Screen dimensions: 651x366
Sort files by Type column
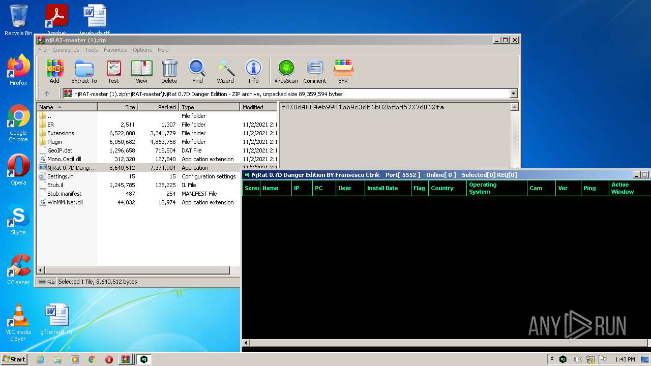pyautogui.click(x=209, y=107)
